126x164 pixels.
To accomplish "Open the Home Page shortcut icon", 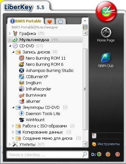I will (x=106, y=32).
